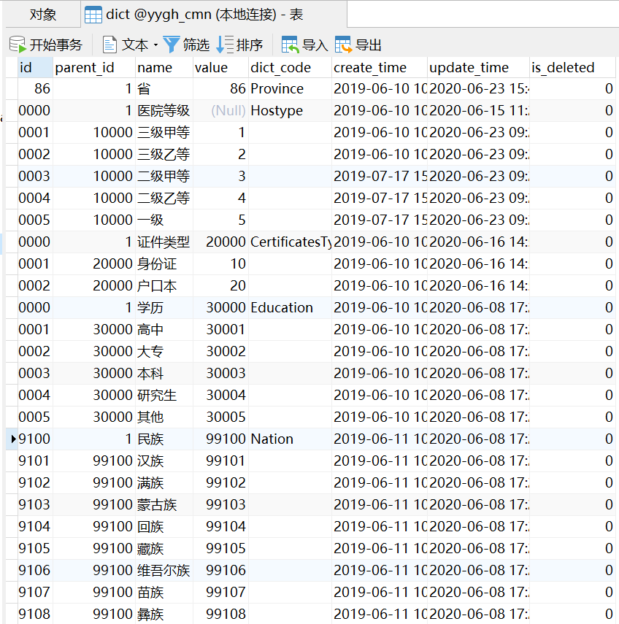Click the name column header
The height and width of the screenshot is (624, 619).
click(x=164, y=67)
